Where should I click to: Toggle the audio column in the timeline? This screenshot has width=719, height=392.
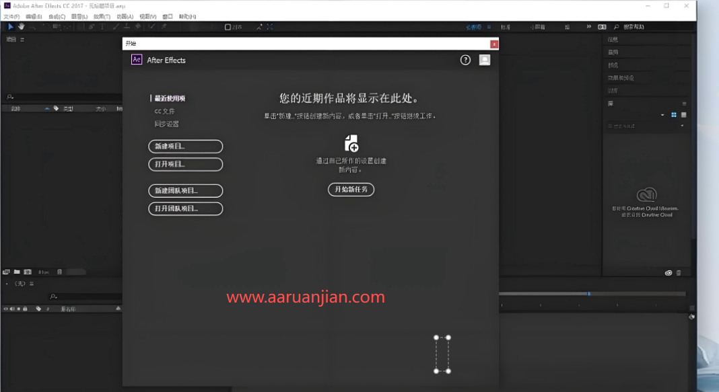(x=12, y=309)
